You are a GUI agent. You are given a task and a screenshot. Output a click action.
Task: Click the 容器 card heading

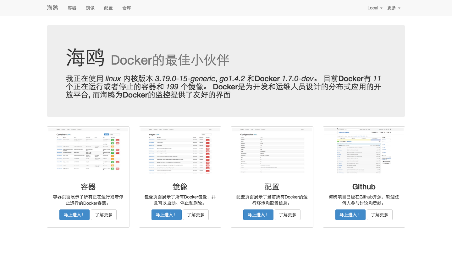coord(88,187)
